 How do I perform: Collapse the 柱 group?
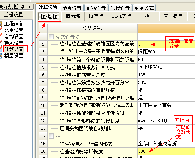pyautogui.click(x=51, y=136)
